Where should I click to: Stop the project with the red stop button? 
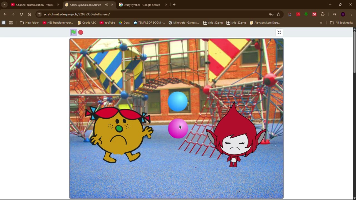tap(81, 32)
